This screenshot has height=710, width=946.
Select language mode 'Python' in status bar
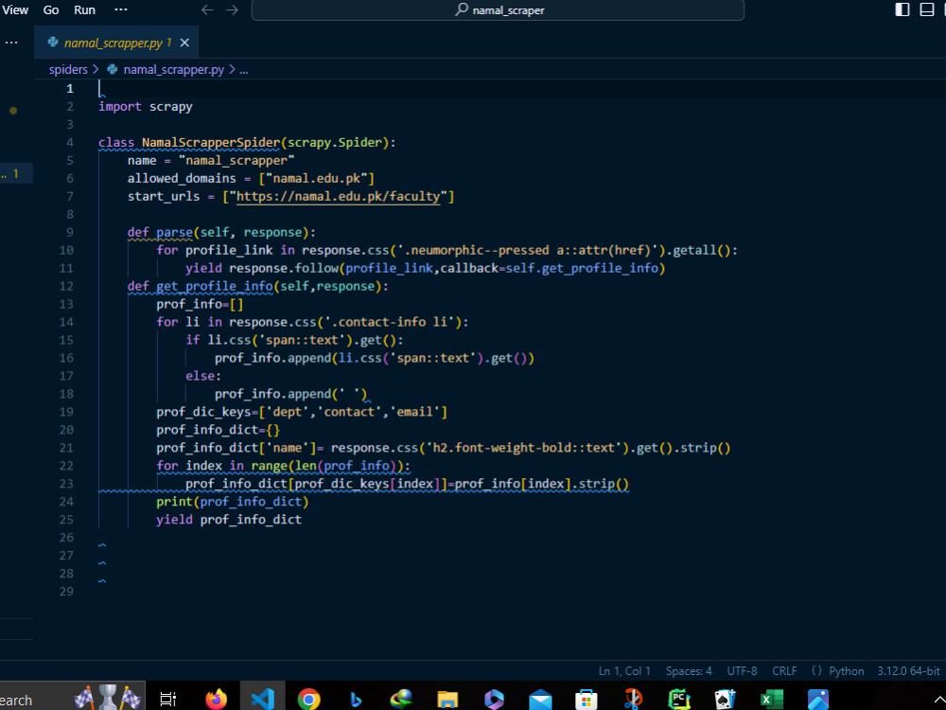pos(846,671)
